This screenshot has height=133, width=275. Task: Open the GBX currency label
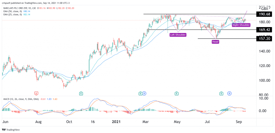[265, 9]
